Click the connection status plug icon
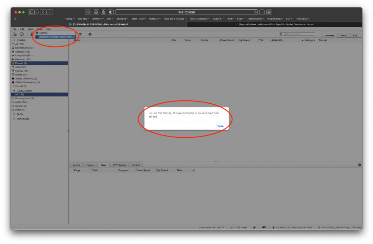Viewport: 373px width, 244px height. click(254, 227)
